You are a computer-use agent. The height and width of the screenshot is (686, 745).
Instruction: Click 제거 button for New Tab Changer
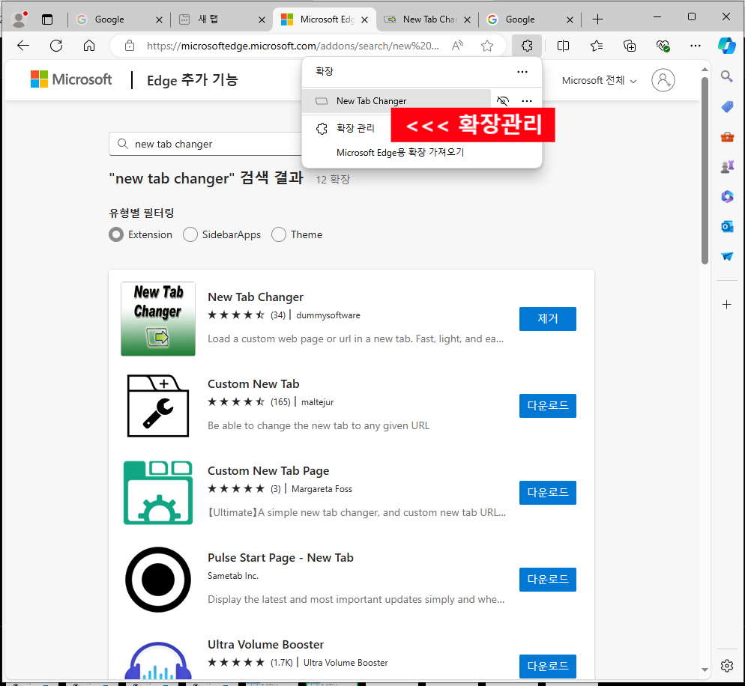547,318
